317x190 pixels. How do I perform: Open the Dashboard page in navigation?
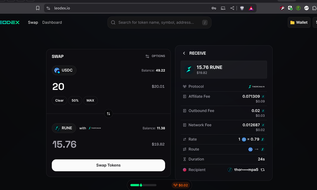52,22
